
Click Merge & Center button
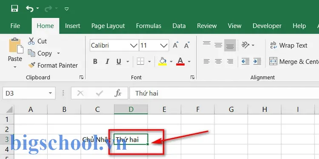coord(294,61)
